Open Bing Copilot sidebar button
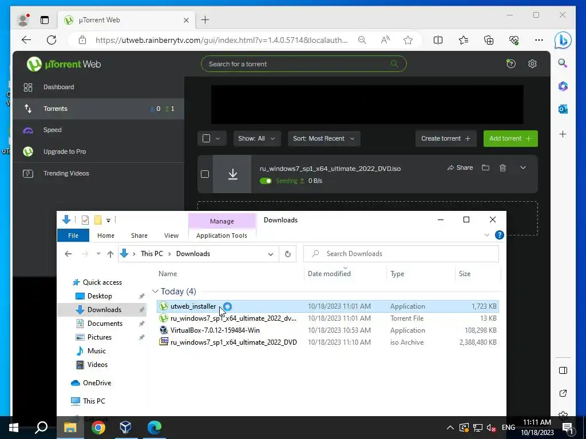This screenshot has height=439, width=586. click(x=563, y=40)
